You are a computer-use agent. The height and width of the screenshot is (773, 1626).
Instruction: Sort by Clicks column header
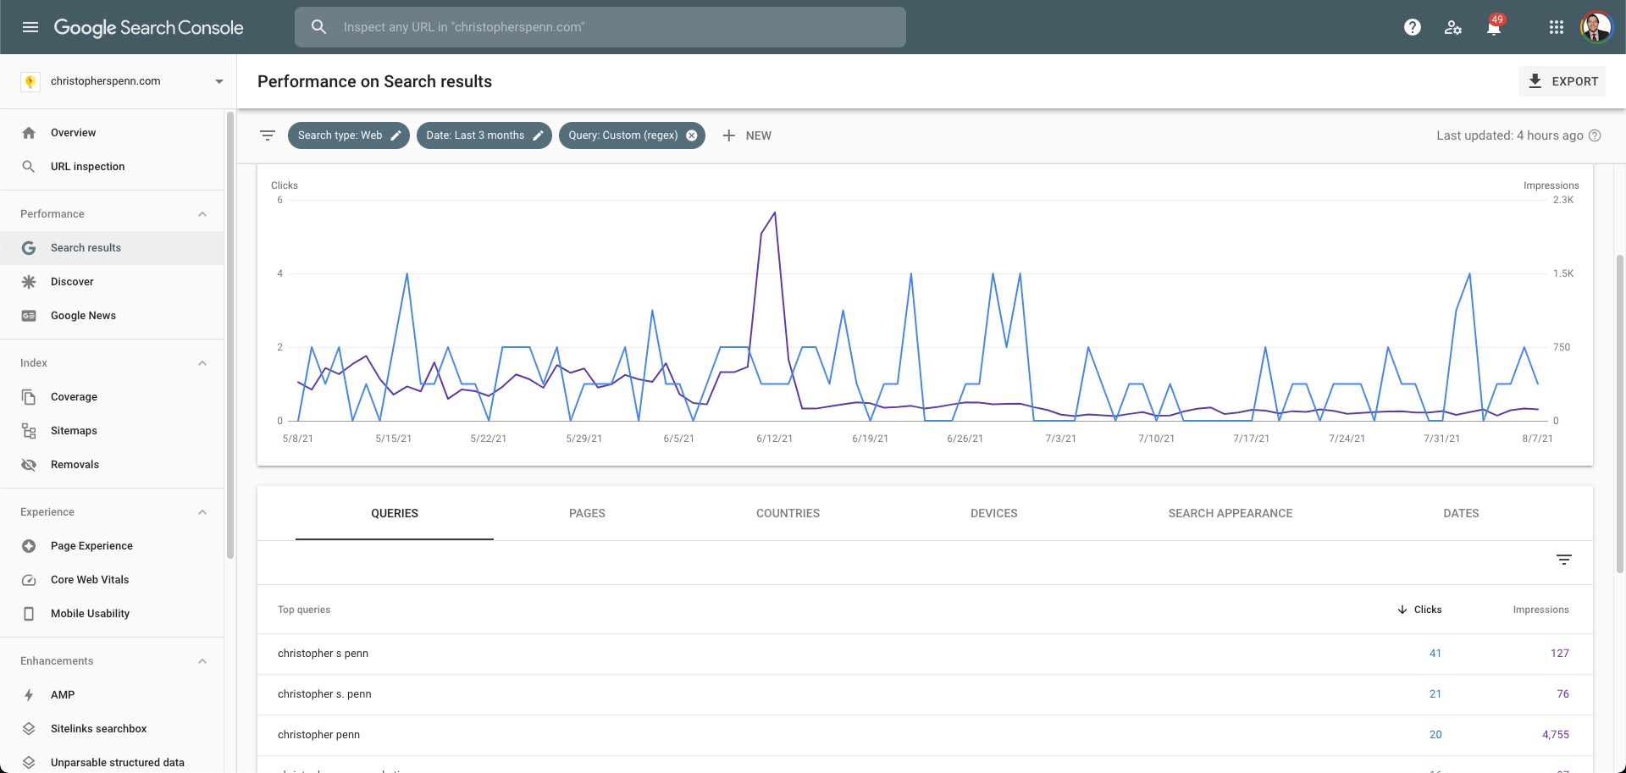tap(1419, 610)
